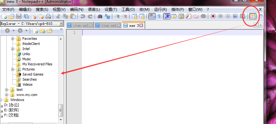Click the grey monitoring toolbar icon
The height and width of the screenshot is (124, 276).
coord(203,16)
